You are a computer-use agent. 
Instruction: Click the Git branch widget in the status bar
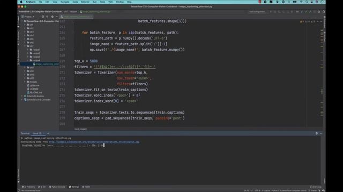[x=313, y=190]
